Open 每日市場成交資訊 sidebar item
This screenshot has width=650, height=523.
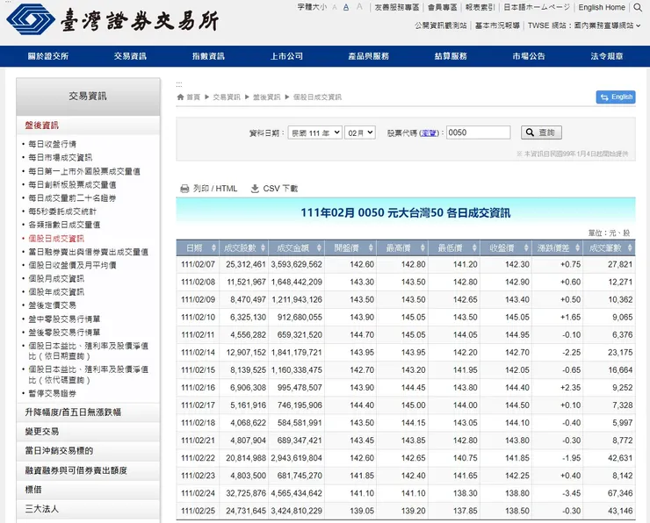click(60, 157)
